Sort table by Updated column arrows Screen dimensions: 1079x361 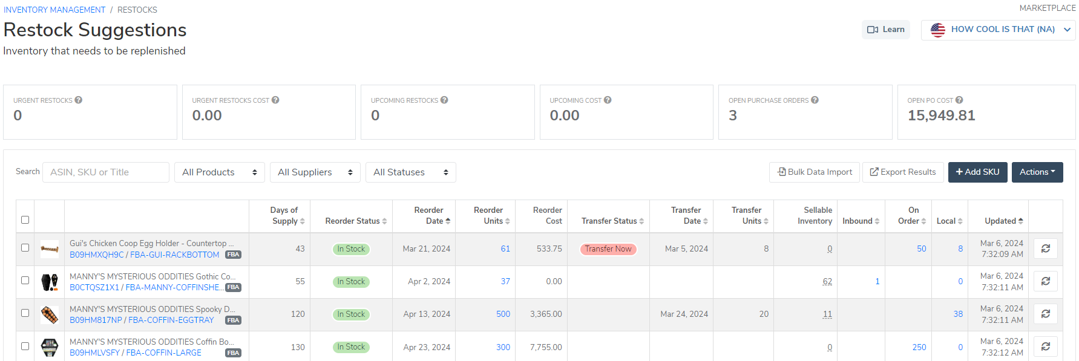1021,221
